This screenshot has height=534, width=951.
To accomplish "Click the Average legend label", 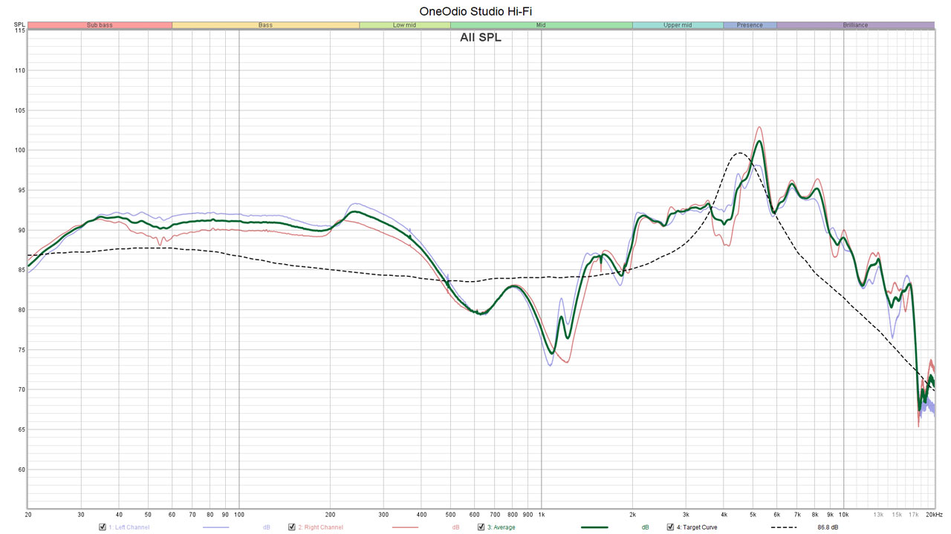I will (x=501, y=527).
